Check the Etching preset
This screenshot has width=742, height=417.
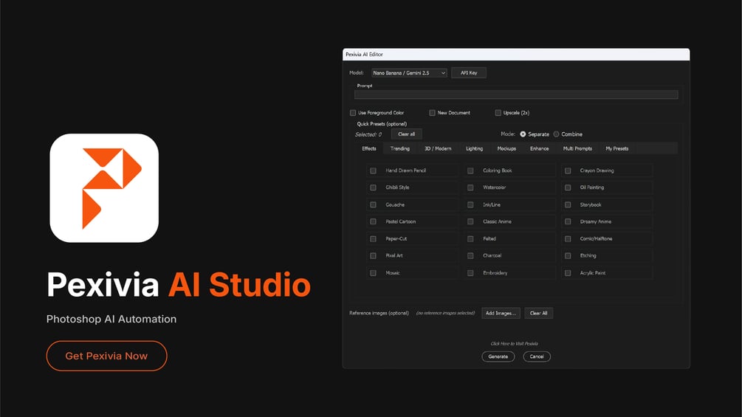tap(568, 256)
